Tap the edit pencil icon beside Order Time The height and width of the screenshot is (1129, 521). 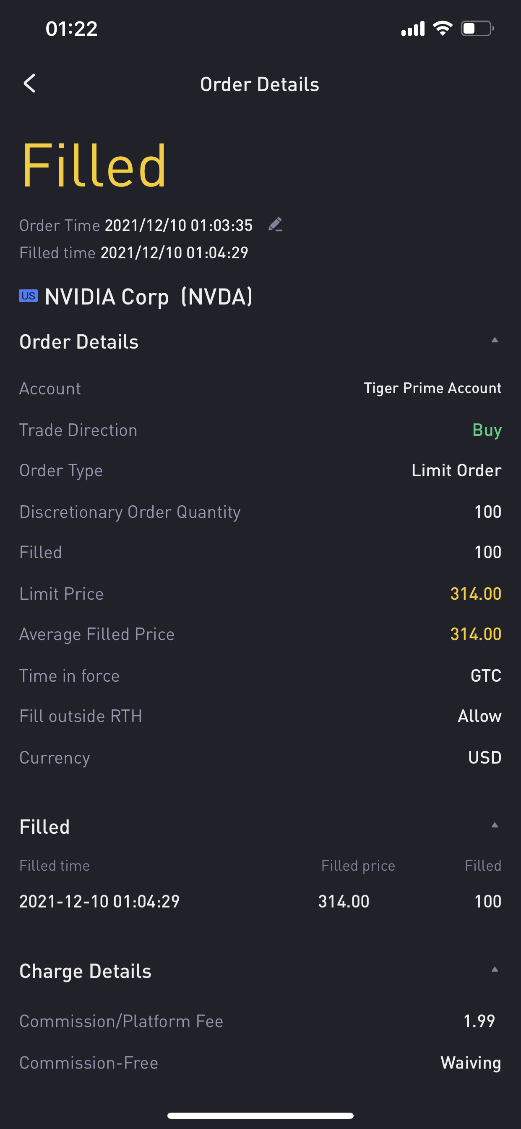click(275, 224)
